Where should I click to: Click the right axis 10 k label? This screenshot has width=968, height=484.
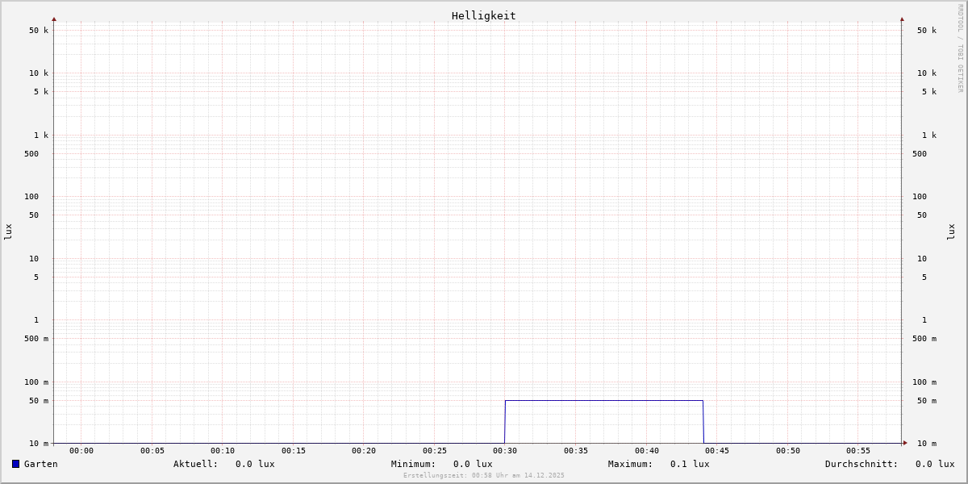click(x=927, y=73)
